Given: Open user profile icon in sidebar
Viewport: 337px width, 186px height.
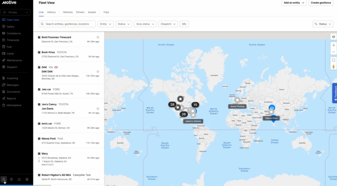Looking at the screenshot, I should tap(27, 179).
